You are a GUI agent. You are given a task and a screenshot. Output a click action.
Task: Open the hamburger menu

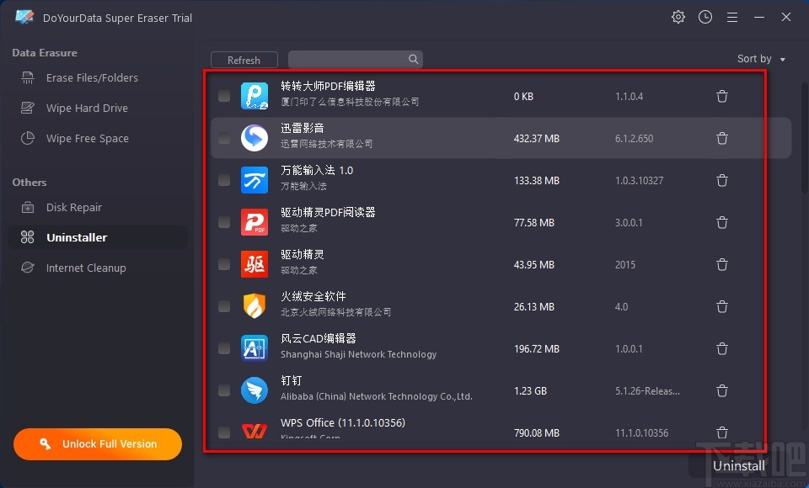pyautogui.click(x=731, y=17)
